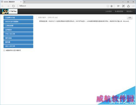The image size is (136, 105).
Task: Expand the 设计人员工具 category
Action: pos(18,46)
